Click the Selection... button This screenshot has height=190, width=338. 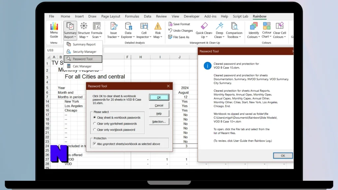159,122
